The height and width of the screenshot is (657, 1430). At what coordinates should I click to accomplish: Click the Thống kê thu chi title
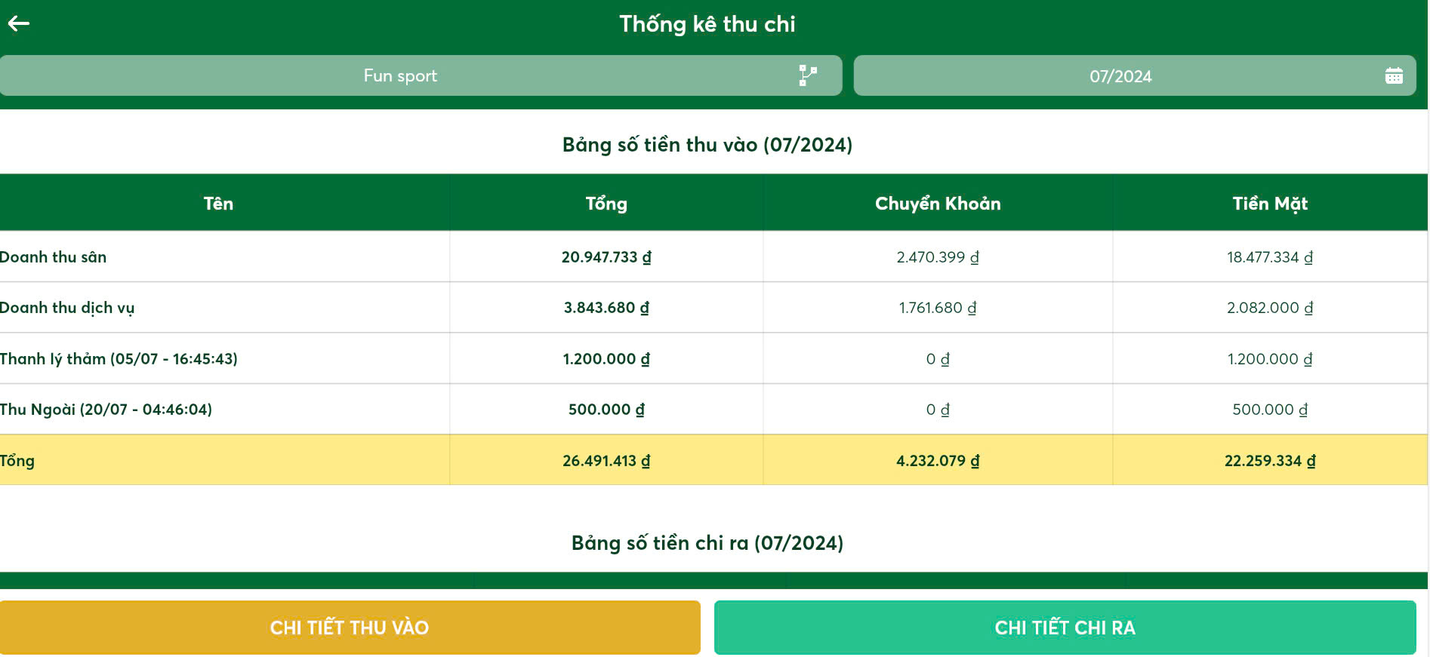707,24
